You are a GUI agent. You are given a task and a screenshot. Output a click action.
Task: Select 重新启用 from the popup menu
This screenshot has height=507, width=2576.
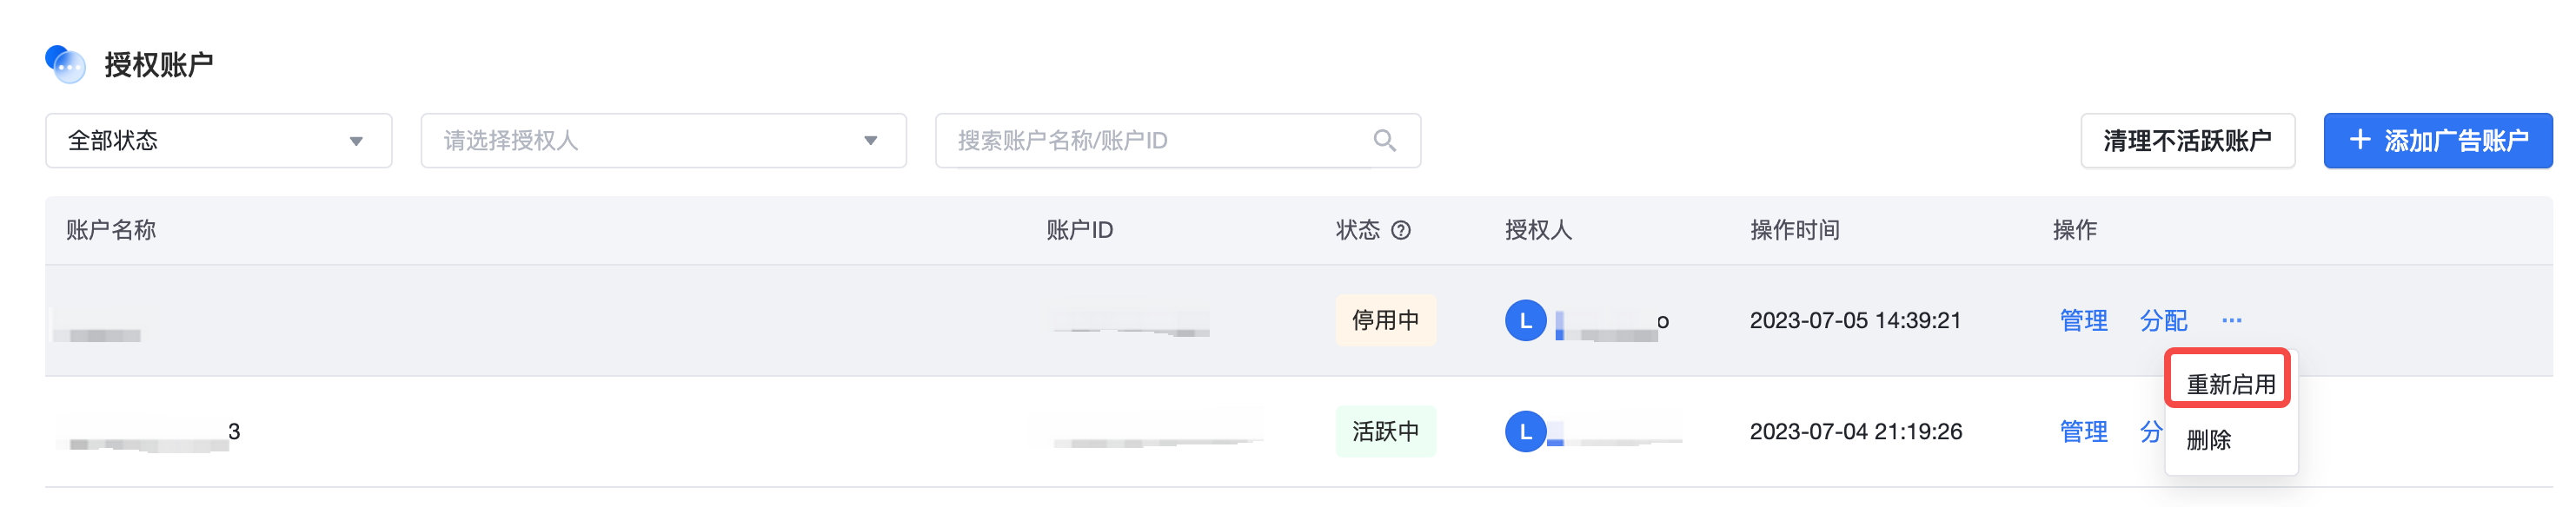click(2230, 385)
